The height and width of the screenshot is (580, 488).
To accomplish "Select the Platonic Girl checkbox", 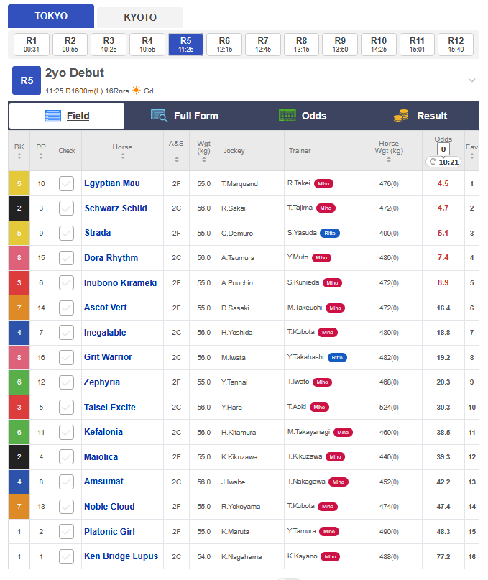I will tap(67, 532).
